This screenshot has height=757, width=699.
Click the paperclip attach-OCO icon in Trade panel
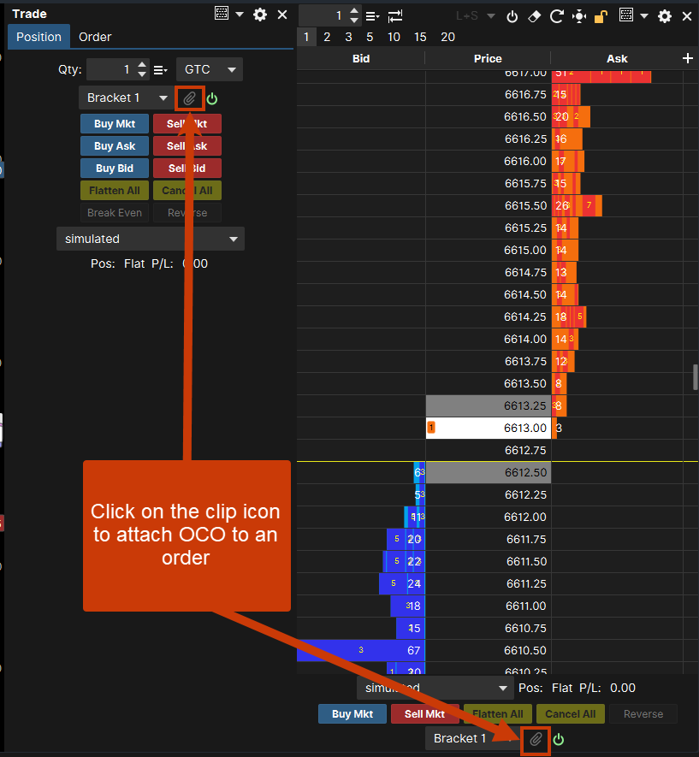[190, 98]
